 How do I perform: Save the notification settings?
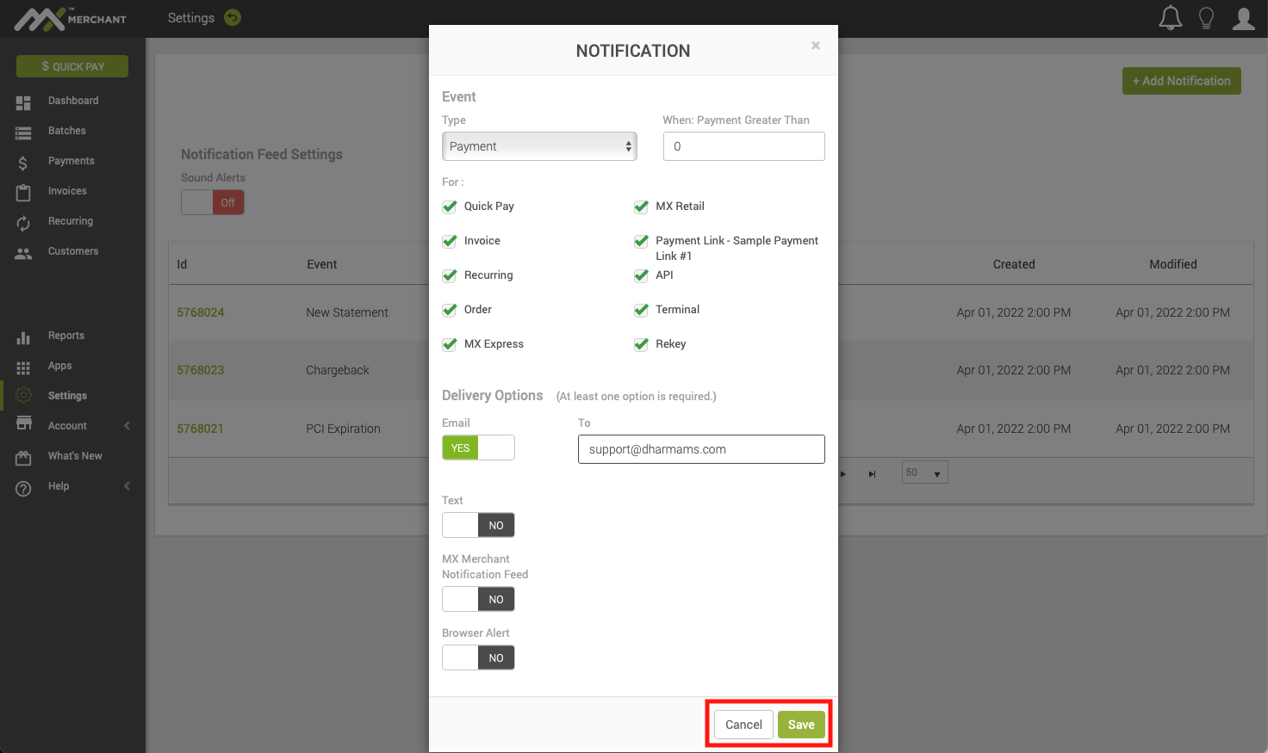coord(800,725)
